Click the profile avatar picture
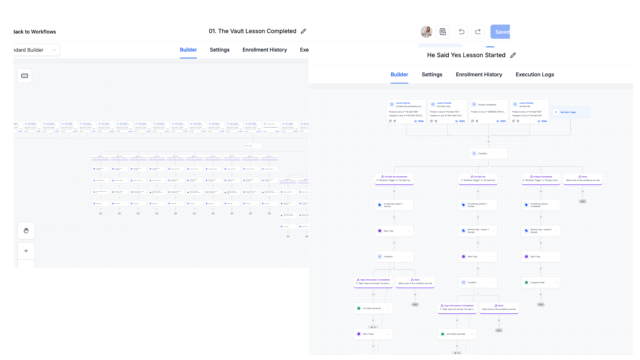 coord(427,32)
